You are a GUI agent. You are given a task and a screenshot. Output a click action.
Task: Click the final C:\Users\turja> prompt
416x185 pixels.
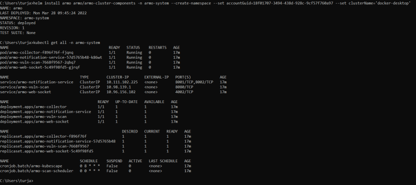coord(17,181)
